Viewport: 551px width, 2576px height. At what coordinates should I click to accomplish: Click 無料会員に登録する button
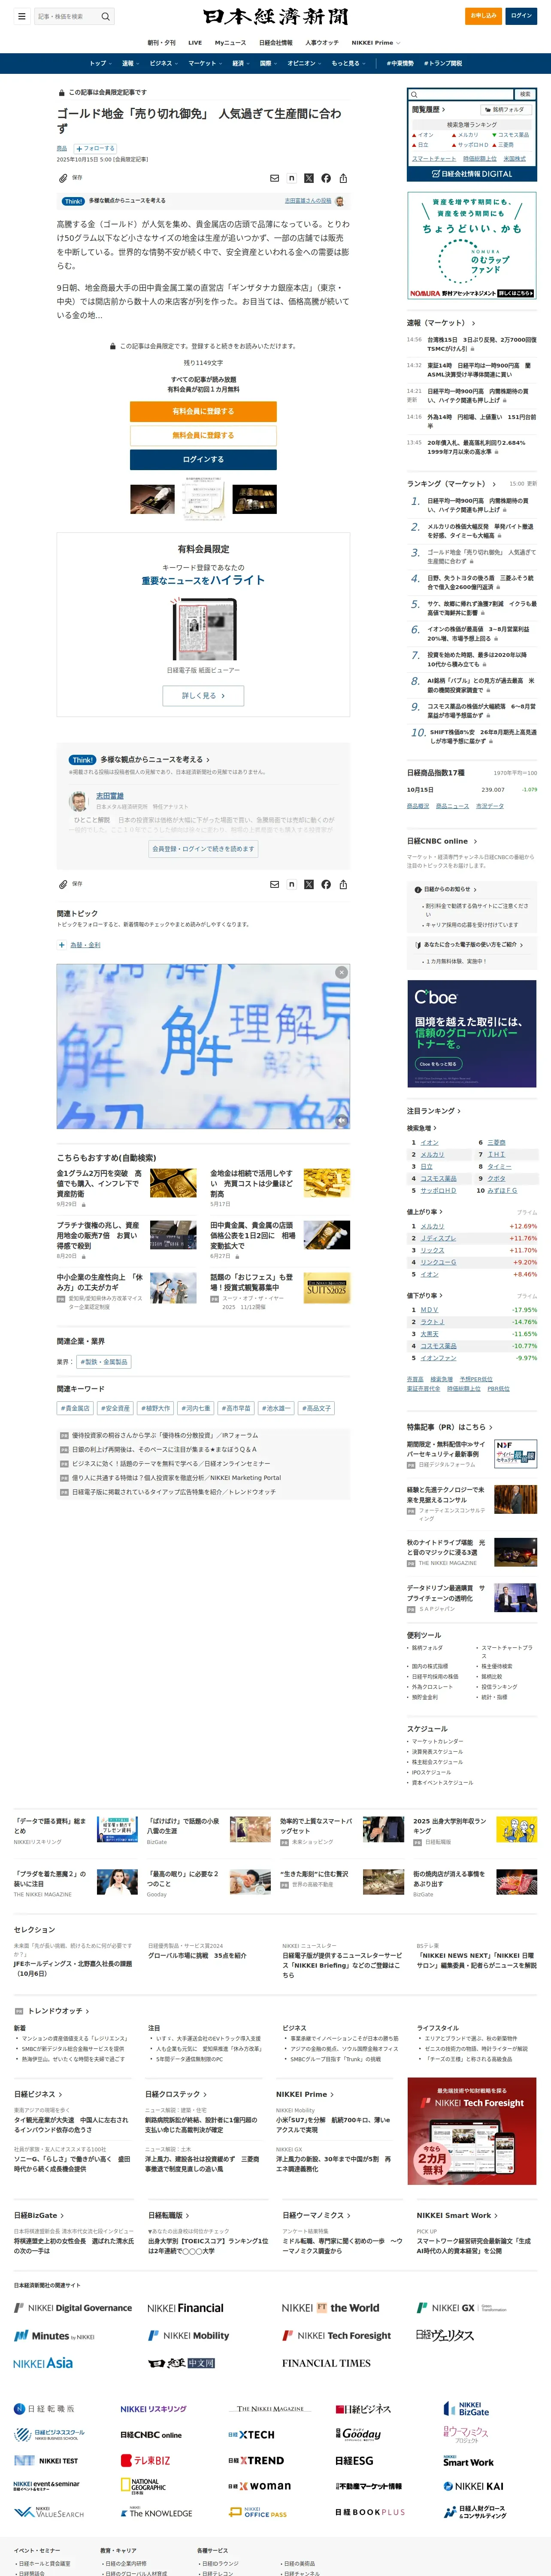203,435
